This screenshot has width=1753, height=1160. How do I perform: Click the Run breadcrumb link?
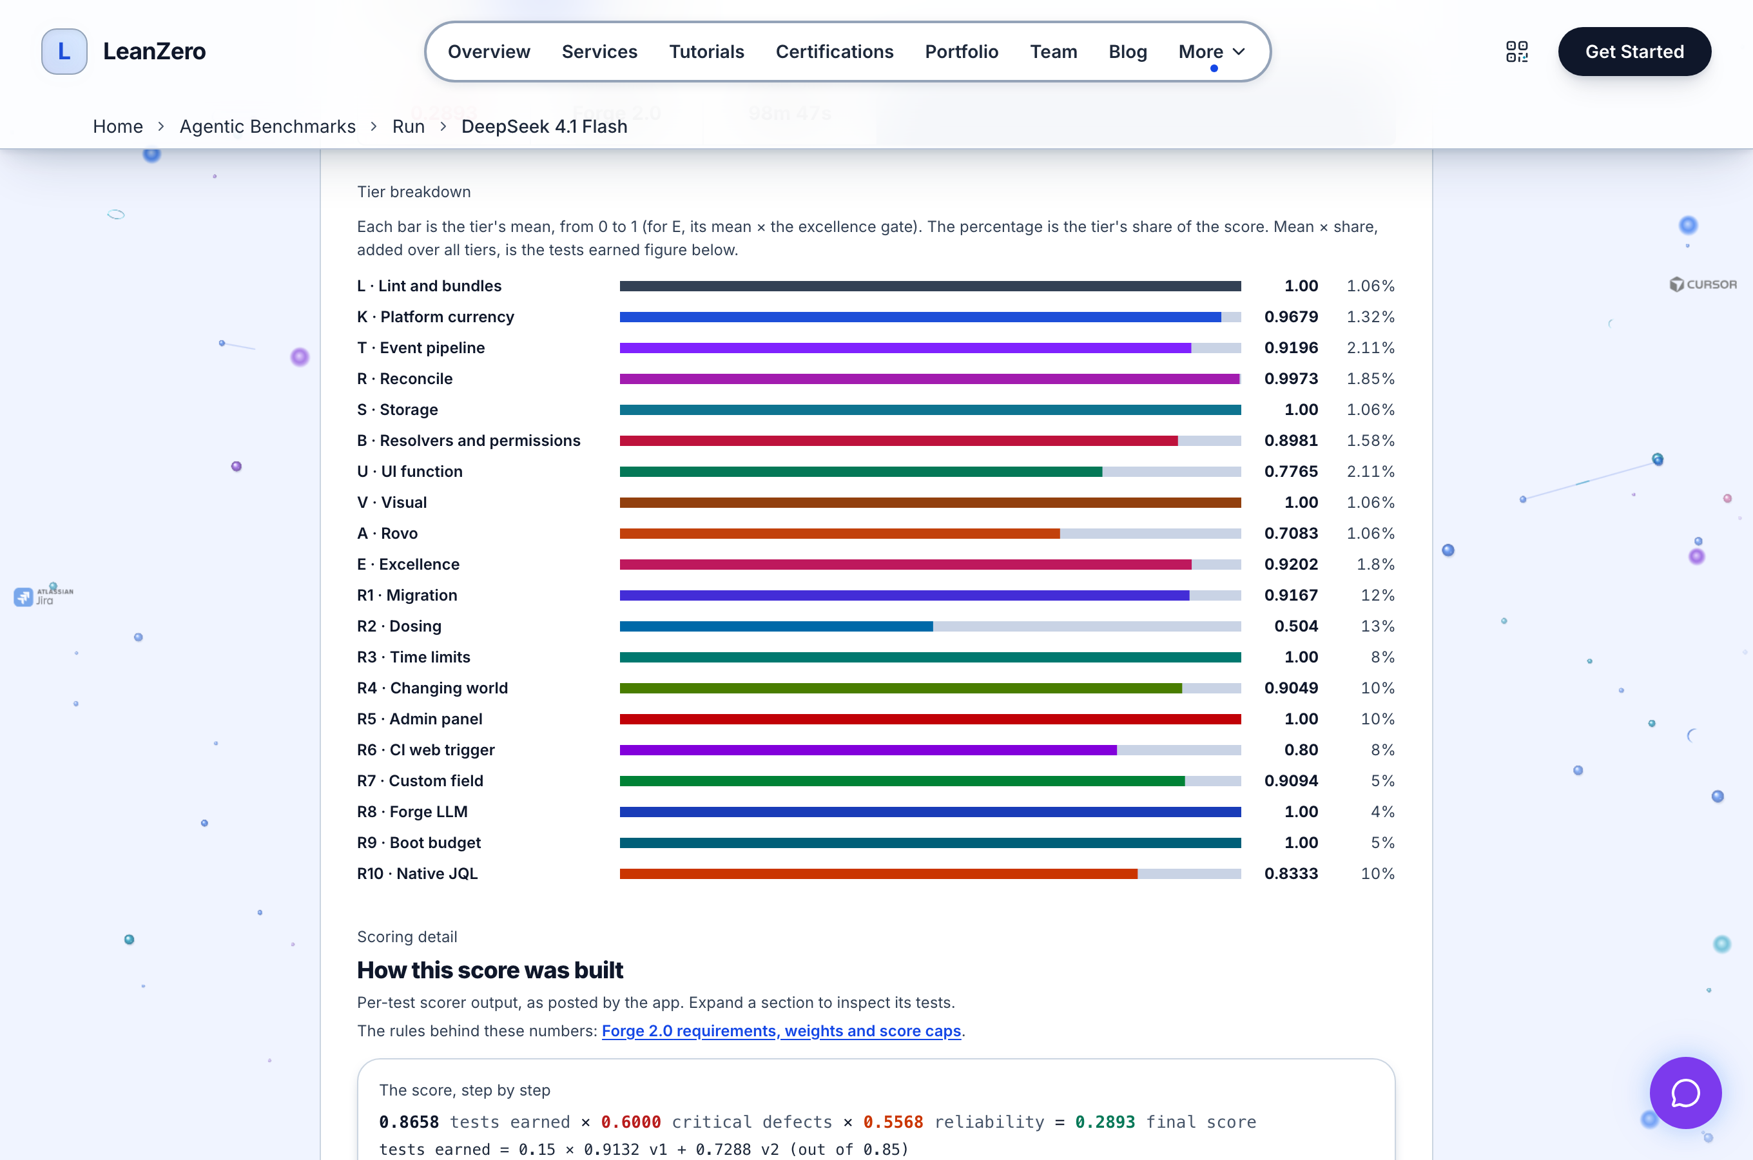pos(409,126)
